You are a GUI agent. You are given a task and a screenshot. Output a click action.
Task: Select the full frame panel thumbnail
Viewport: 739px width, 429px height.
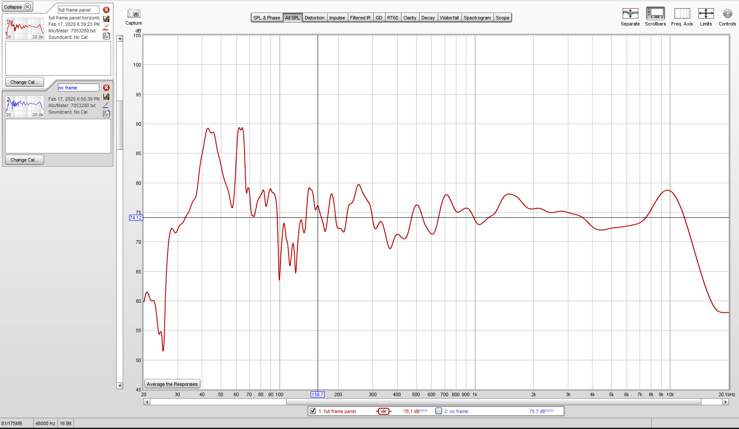click(x=25, y=29)
